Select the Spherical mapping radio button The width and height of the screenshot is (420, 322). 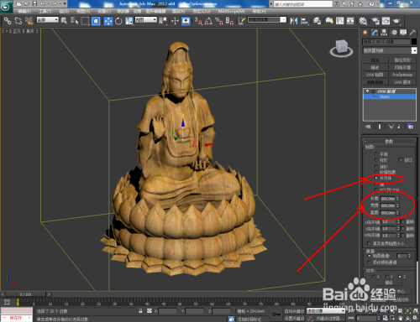click(376, 167)
